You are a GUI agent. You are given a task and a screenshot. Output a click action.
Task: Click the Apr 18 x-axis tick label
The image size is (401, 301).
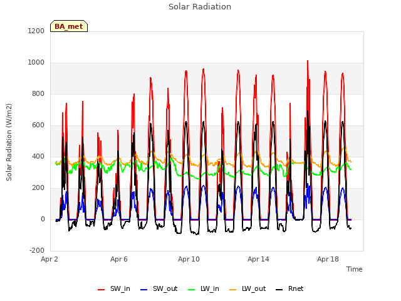coord(328,259)
